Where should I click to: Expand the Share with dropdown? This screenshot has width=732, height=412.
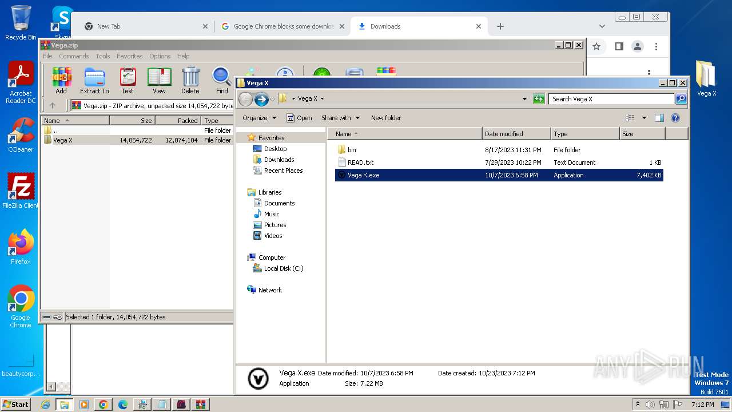point(340,118)
